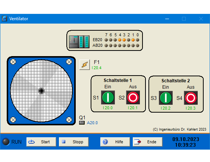Click the top-left fan mounting screw
This screenshot has width=210, height=162.
pos(13,62)
